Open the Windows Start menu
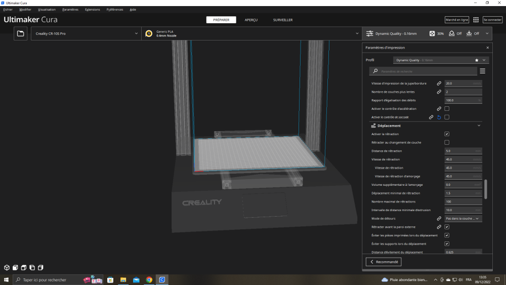 [x=6, y=280]
